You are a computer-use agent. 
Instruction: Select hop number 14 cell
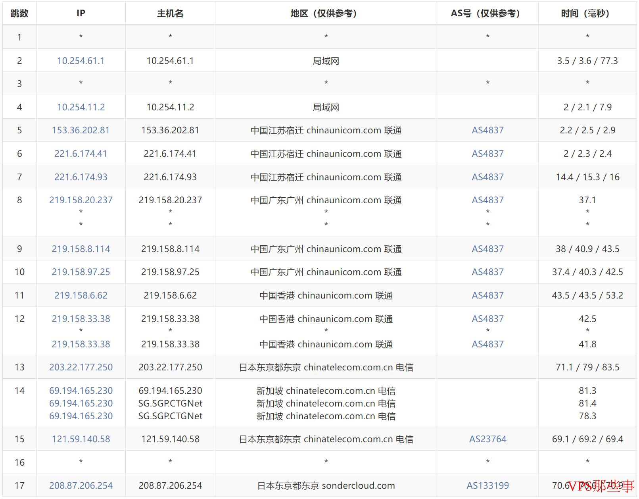(19, 403)
